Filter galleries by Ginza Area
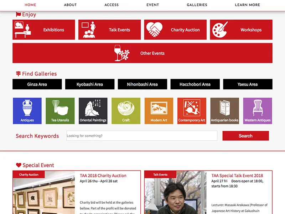The width and height of the screenshot is (285, 214). [x=37, y=84]
